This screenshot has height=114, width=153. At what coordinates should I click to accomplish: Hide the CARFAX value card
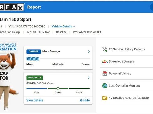(x=85, y=100)
